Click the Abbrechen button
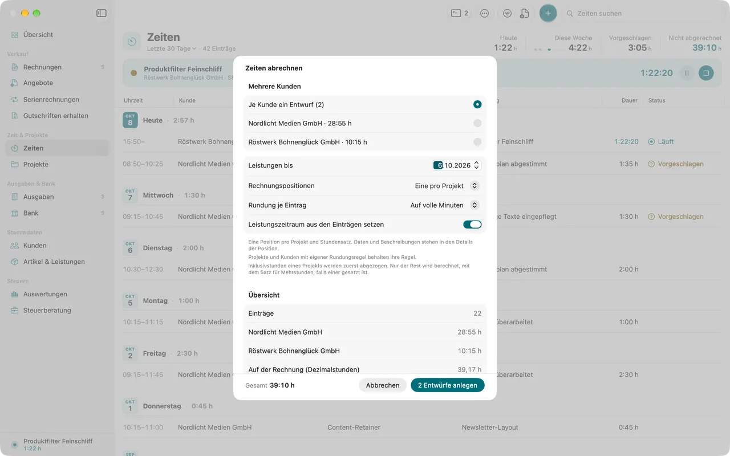 [383, 385]
